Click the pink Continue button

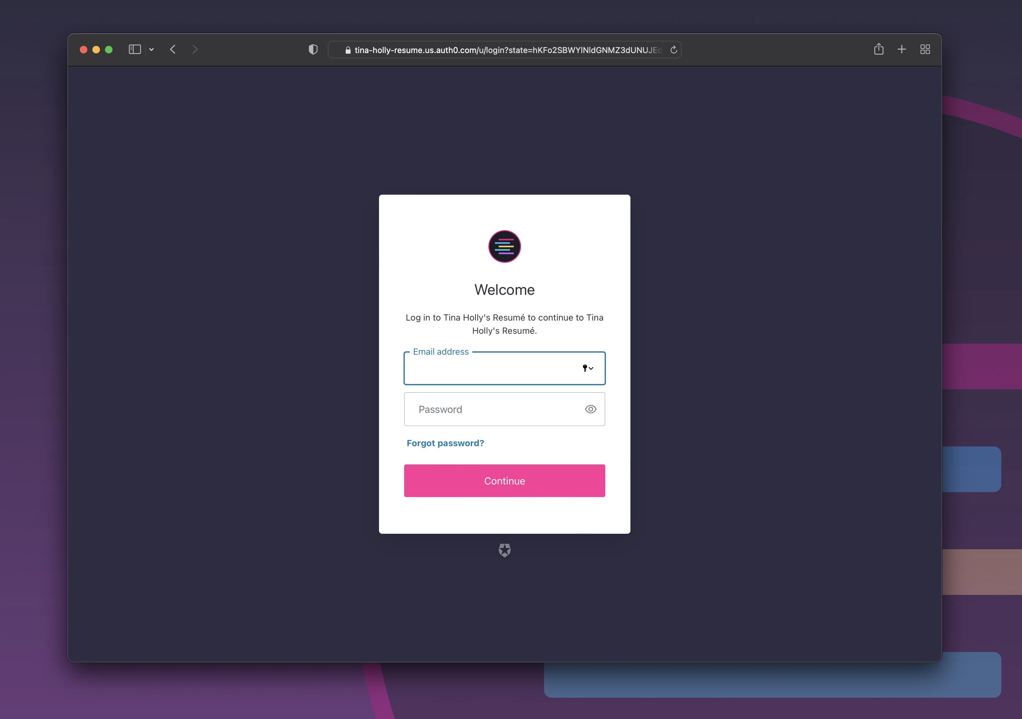[x=504, y=481]
